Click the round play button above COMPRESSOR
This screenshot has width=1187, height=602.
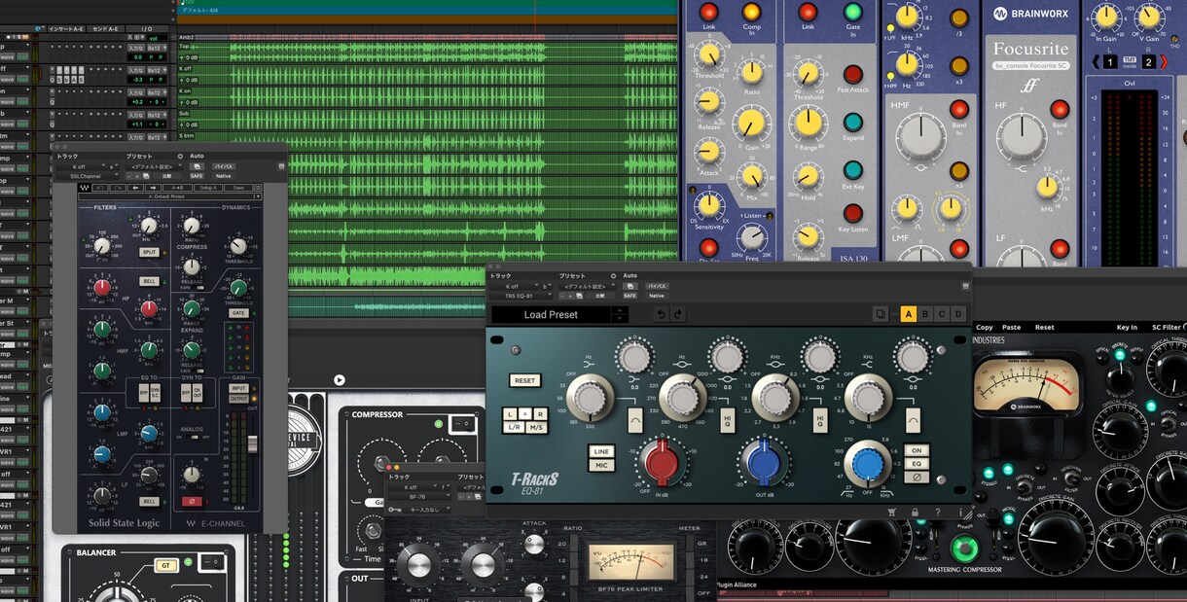point(340,380)
